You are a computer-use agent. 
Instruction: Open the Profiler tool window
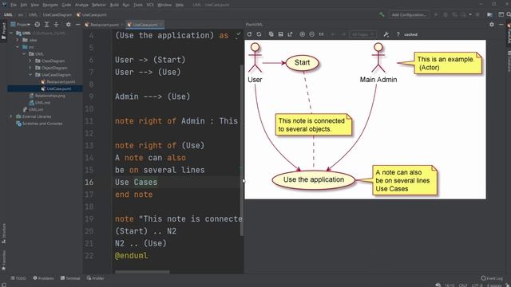(96, 278)
